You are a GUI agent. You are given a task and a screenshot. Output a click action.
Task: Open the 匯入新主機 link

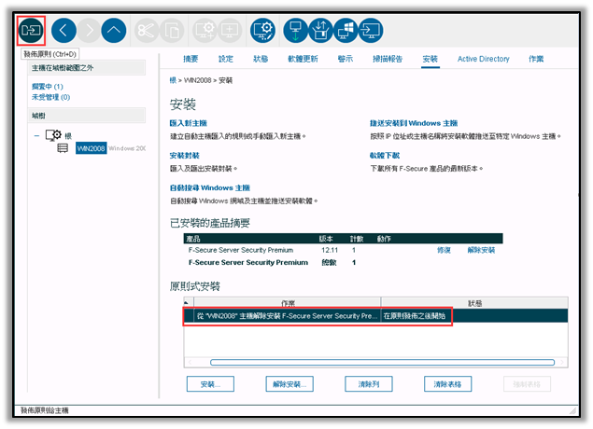pyautogui.click(x=189, y=123)
